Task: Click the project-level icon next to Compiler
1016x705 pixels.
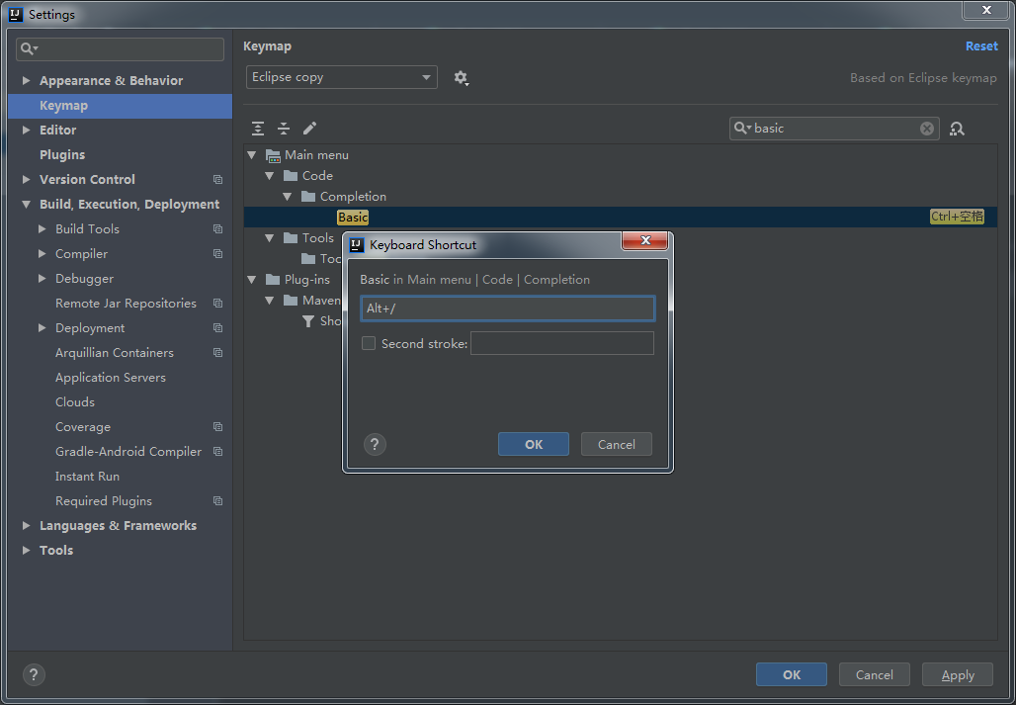Action: tap(217, 254)
